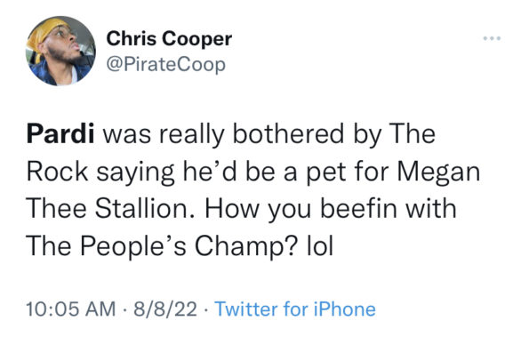Click the word really

(192, 136)
